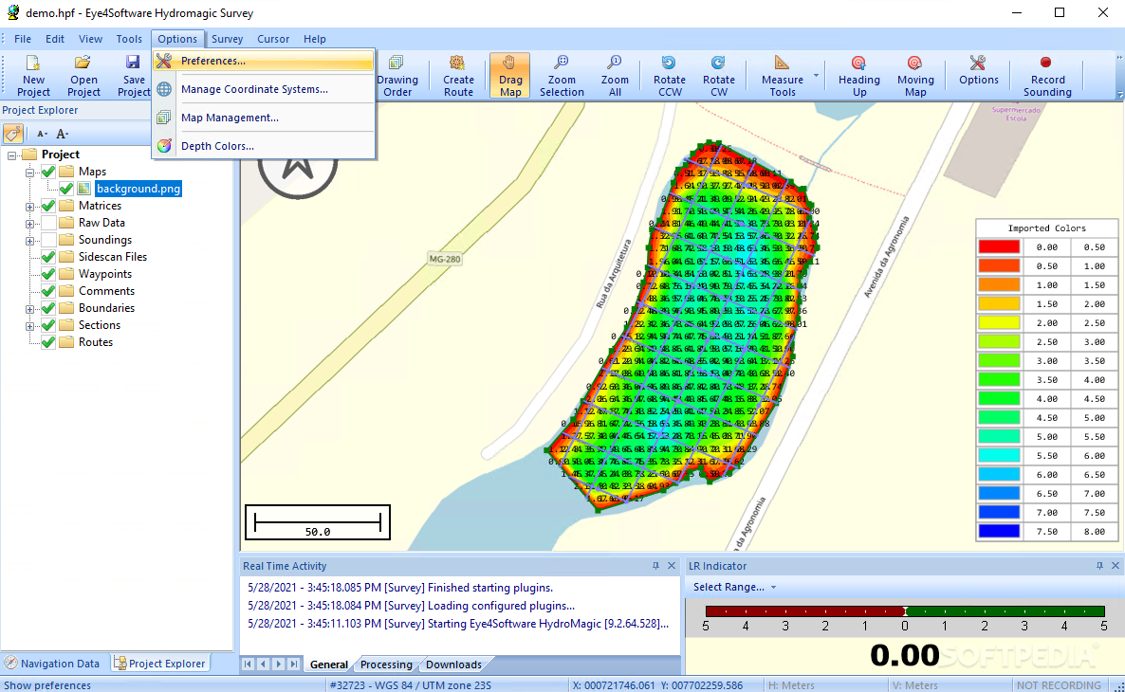The height and width of the screenshot is (692, 1125).
Task: Collapse the Project root node
Action: 11,155
